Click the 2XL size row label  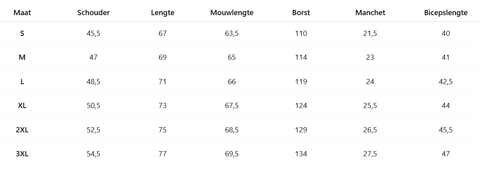[22, 130]
